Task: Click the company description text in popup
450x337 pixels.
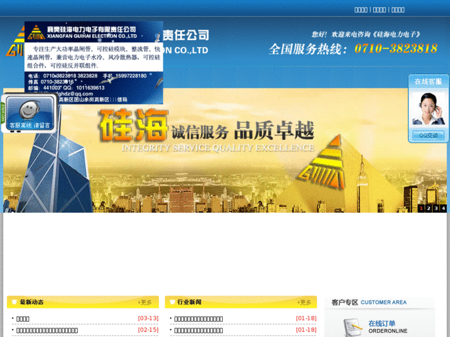Action: click(x=93, y=58)
